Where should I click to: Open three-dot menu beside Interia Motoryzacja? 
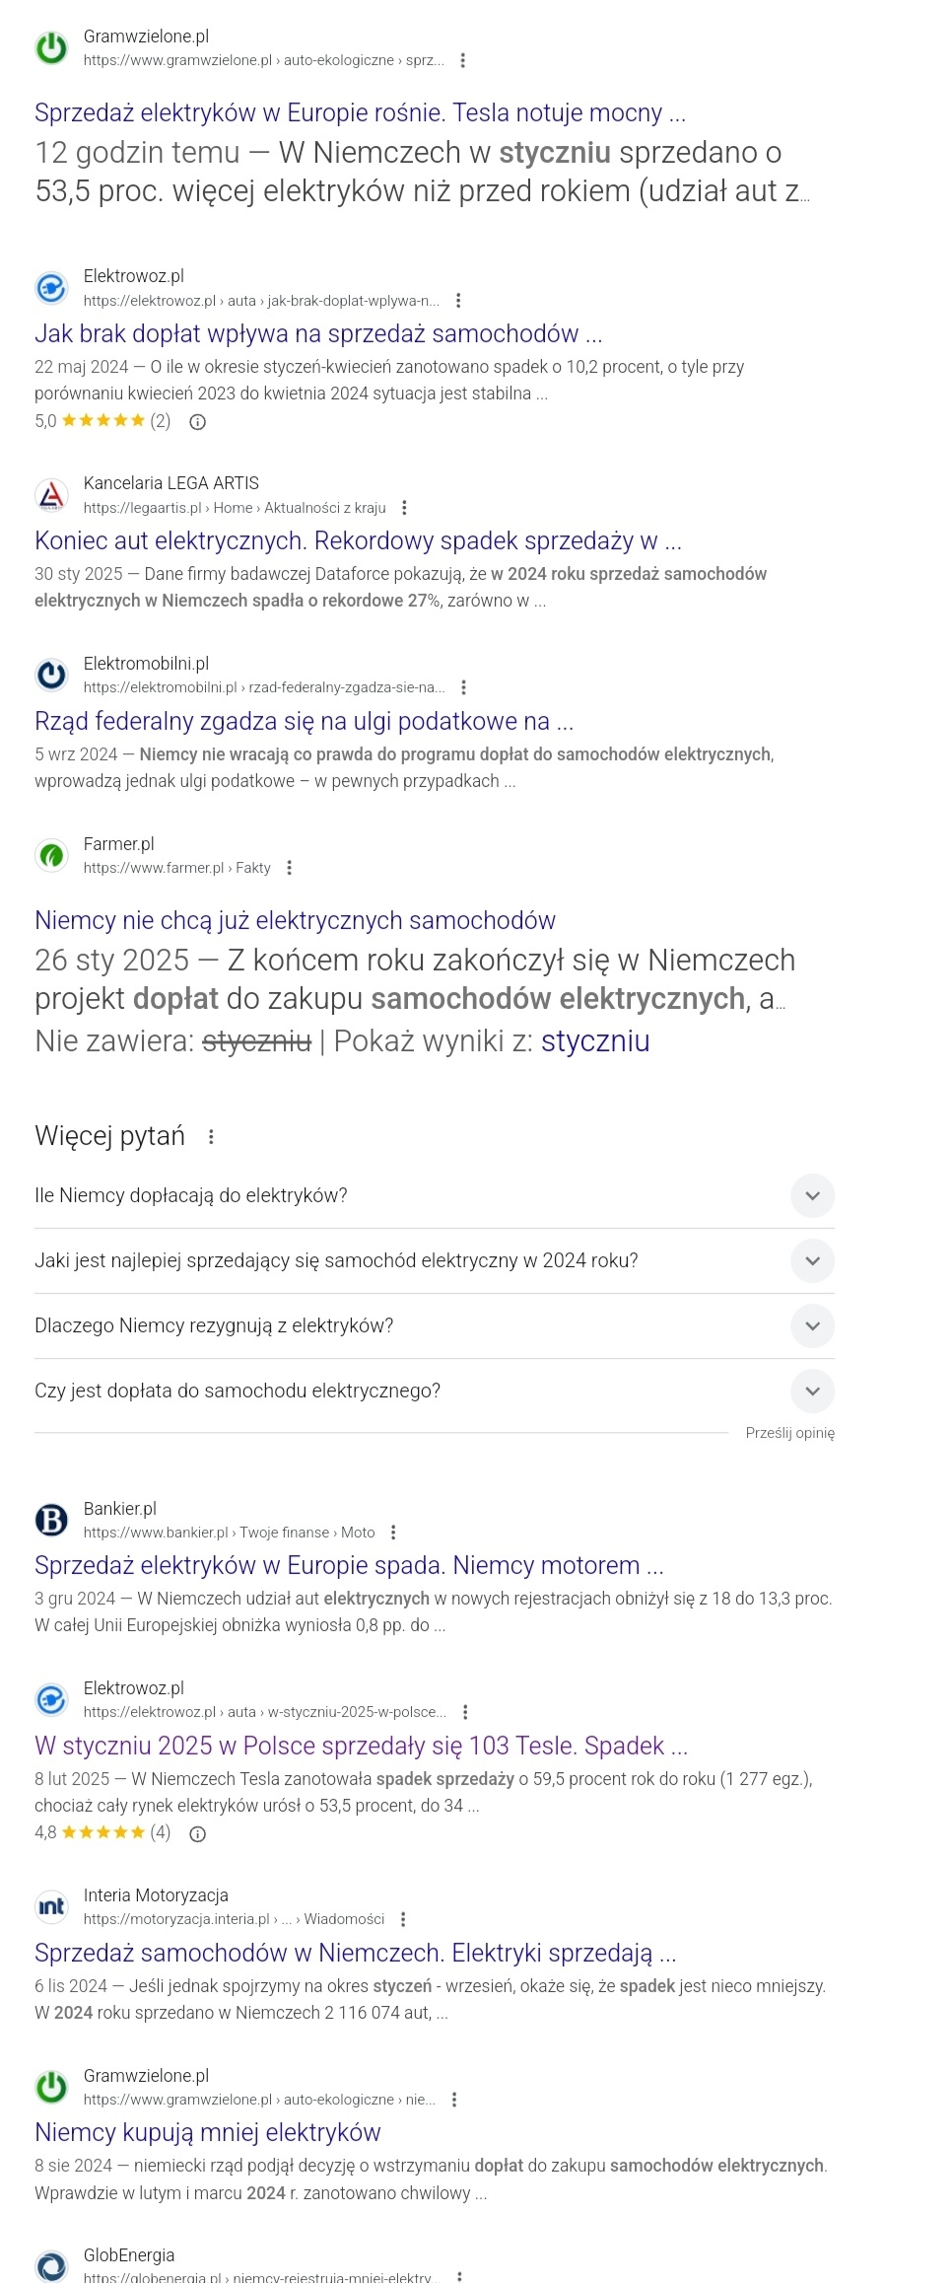(x=403, y=1919)
